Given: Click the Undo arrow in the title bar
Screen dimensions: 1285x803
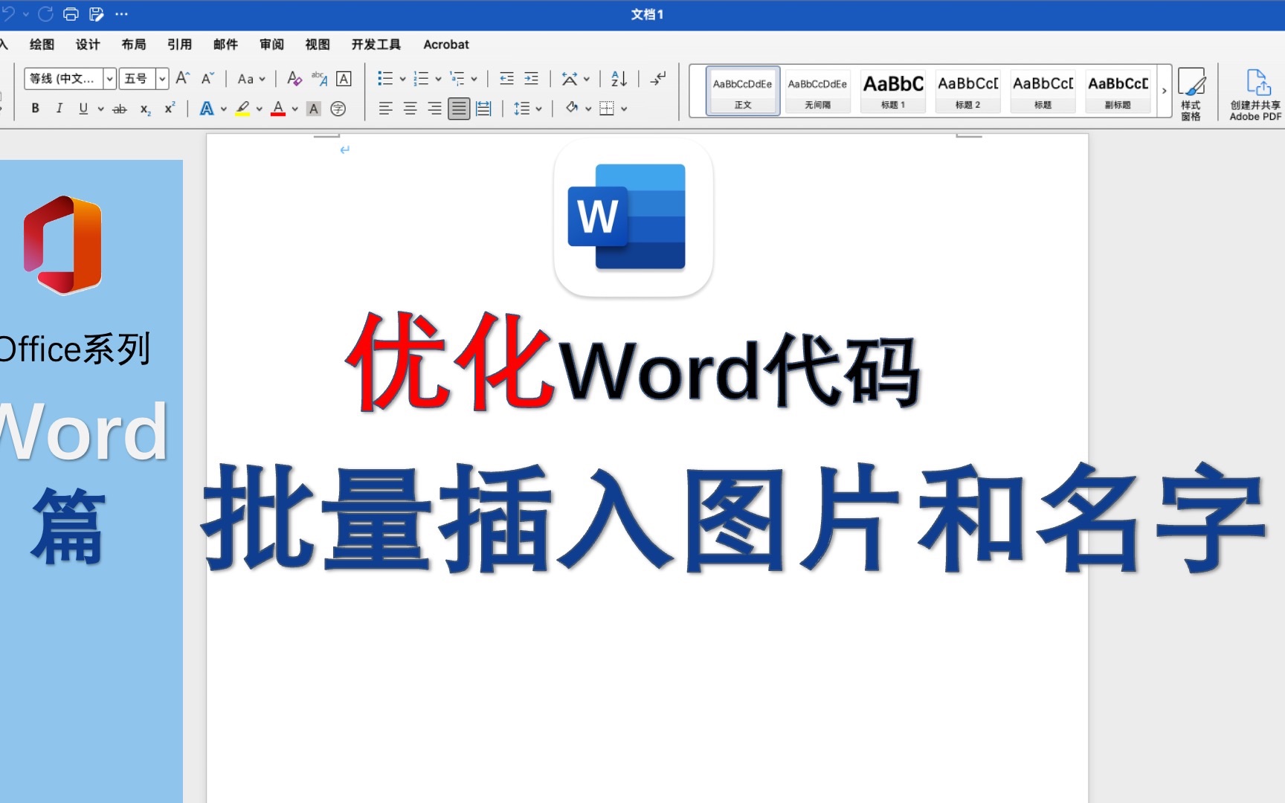Looking at the screenshot, I should click(x=7, y=13).
